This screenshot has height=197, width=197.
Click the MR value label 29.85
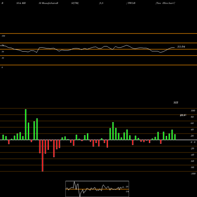tap(183, 115)
